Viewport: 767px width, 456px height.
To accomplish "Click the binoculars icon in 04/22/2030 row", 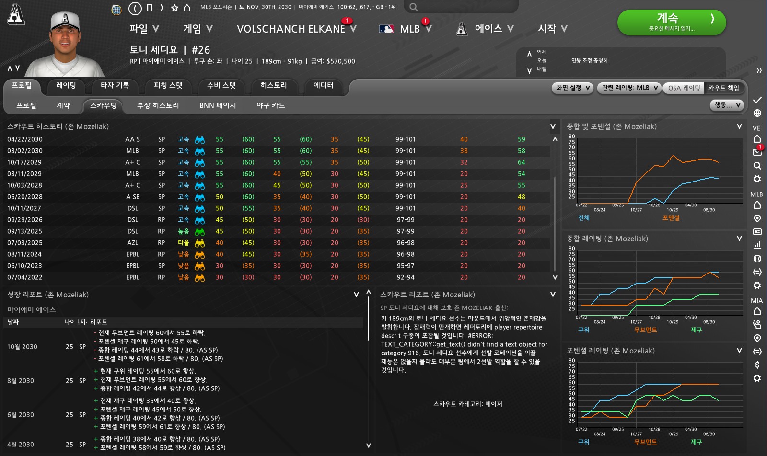I will tap(199, 139).
